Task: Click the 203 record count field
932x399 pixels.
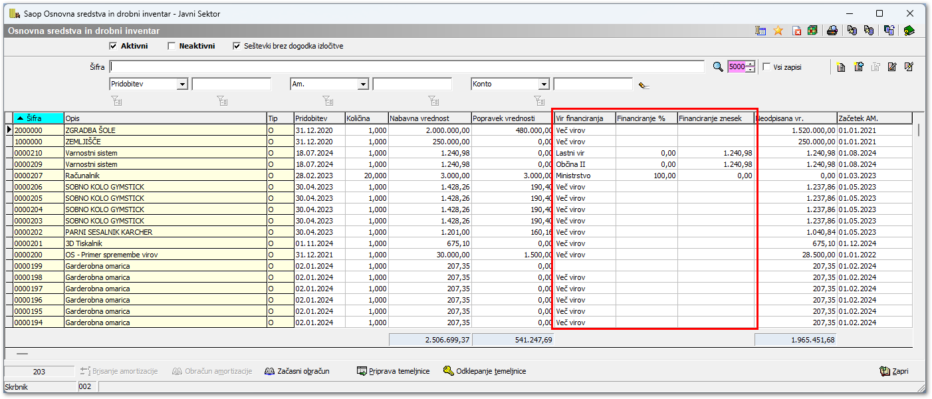Action: tap(39, 371)
